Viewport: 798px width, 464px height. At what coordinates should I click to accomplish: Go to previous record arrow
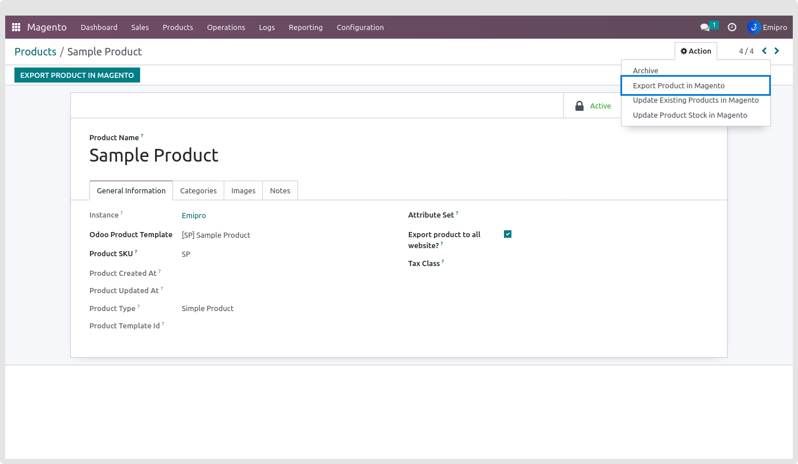765,51
